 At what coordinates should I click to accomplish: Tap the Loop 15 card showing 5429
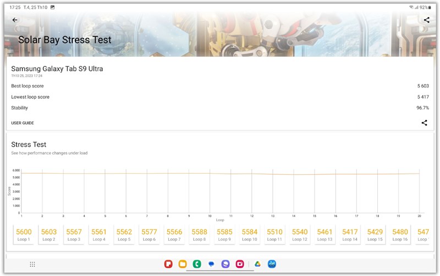(375, 235)
